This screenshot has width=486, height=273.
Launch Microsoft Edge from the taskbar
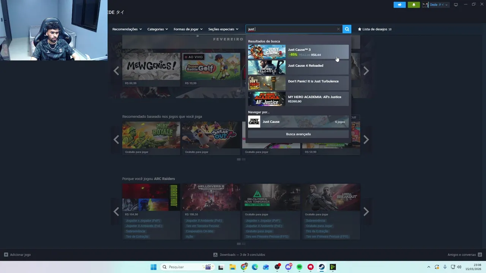255,267
